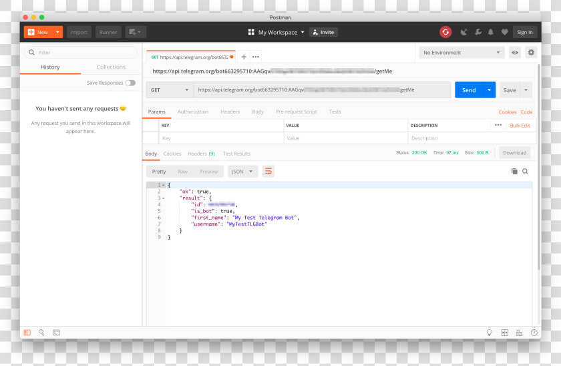Image resolution: width=561 pixels, height=366 pixels.
Task: Click the Key input cell
Action: click(x=221, y=138)
